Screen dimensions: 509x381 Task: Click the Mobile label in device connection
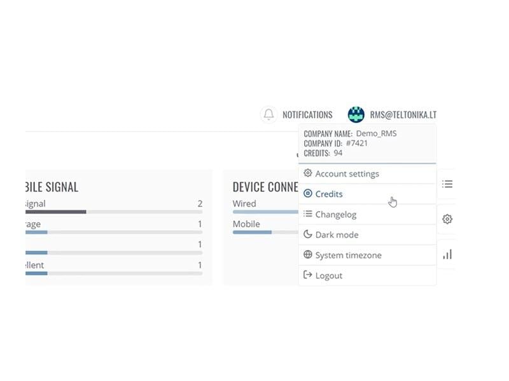pos(246,224)
